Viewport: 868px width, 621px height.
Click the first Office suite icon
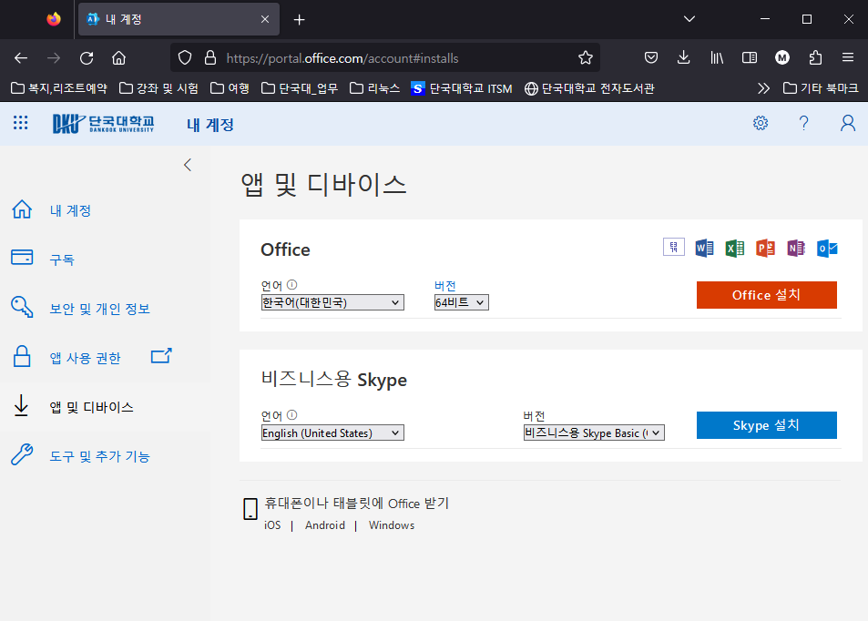pos(674,247)
